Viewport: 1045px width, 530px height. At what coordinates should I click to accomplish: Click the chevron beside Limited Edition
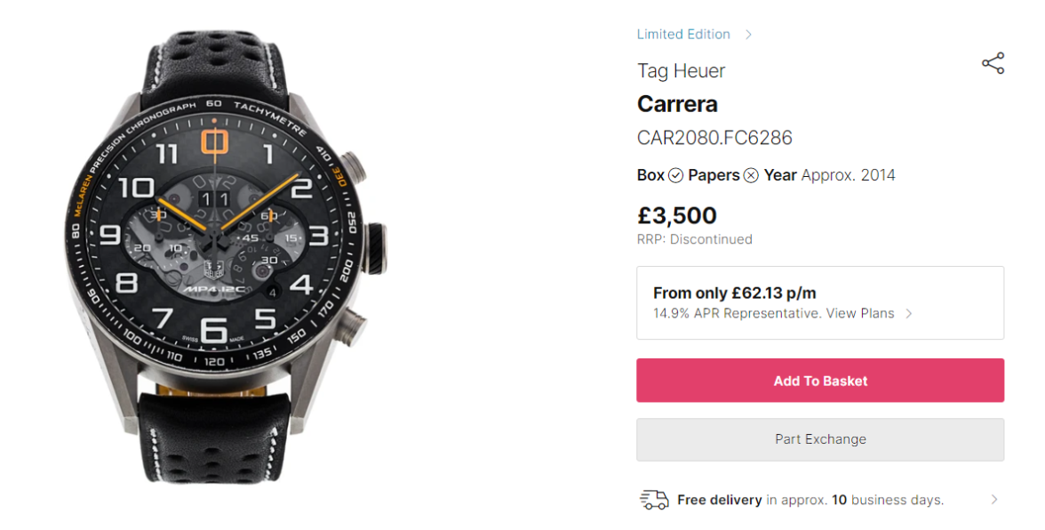tap(748, 35)
